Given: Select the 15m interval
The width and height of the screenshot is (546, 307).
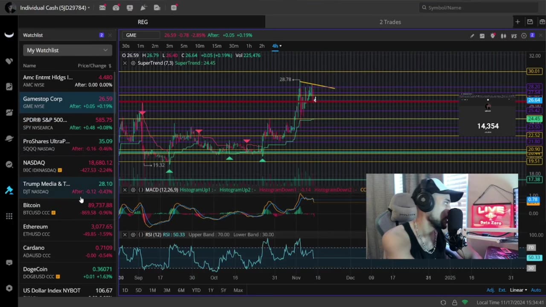Looking at the screenshot, I should pyautogui.click(x=217, y=46).
